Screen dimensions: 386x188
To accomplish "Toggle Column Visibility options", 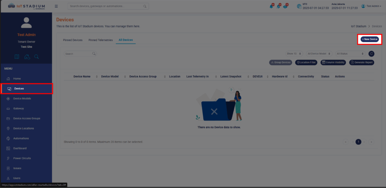I will coord(333,63).
